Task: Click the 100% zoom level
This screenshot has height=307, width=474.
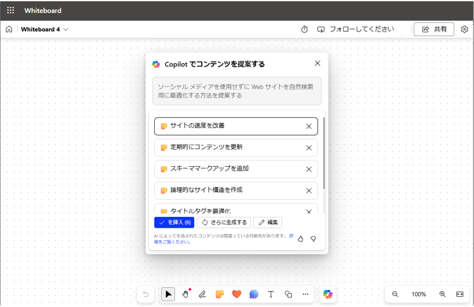Action: 419,294
